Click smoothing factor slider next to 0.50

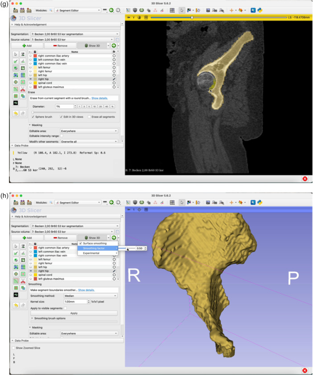(127, 248)
